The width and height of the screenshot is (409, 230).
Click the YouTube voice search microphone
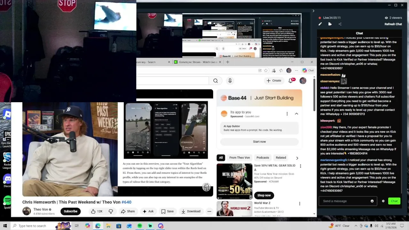[230, 80]
